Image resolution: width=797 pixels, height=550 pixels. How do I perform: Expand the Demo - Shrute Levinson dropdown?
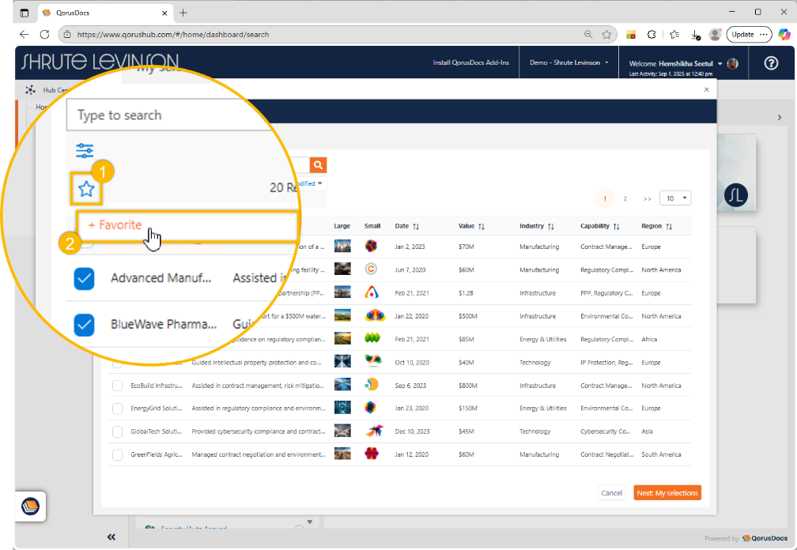(x=569, y=63)
